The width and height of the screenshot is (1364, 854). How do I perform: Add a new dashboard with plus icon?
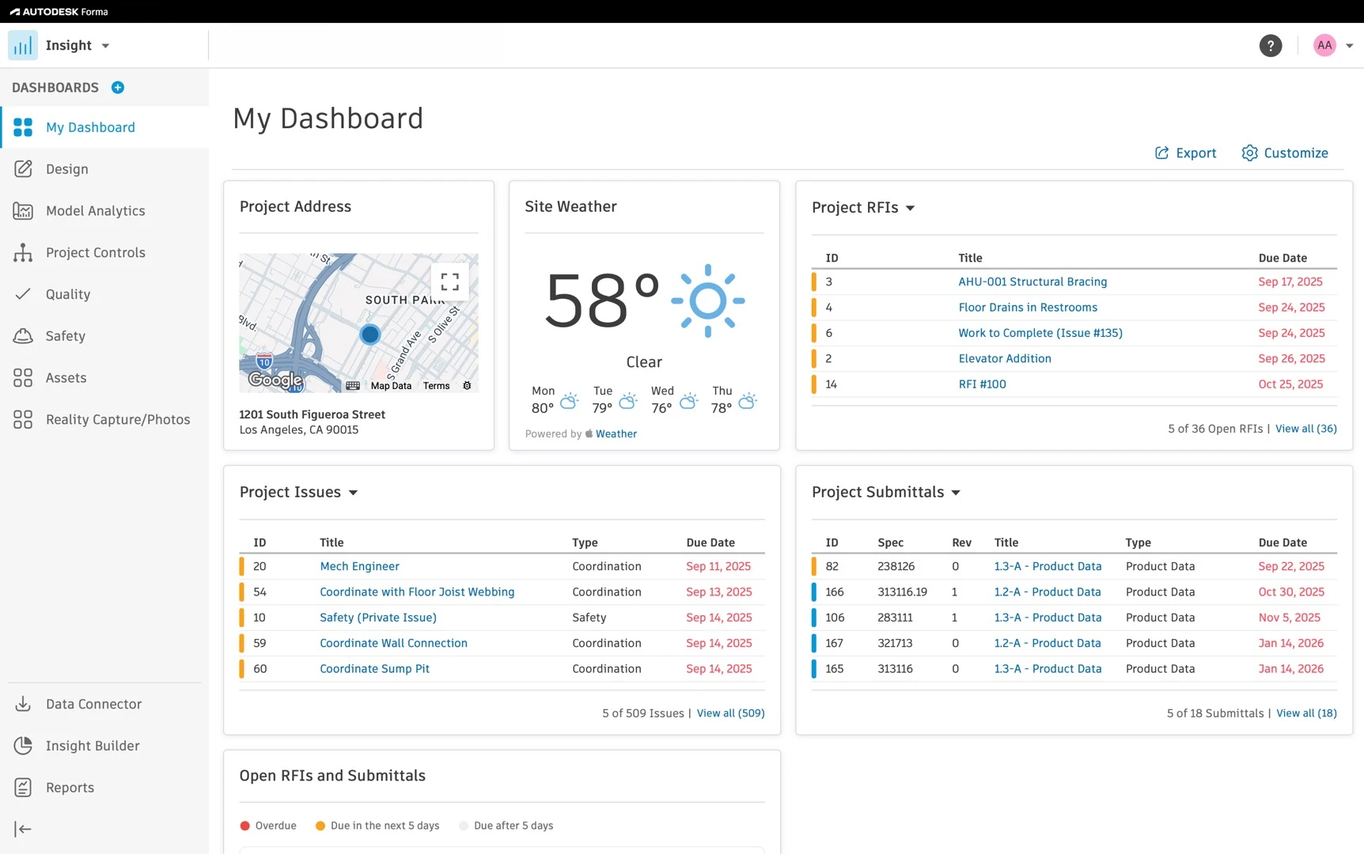tap(118, 88)
